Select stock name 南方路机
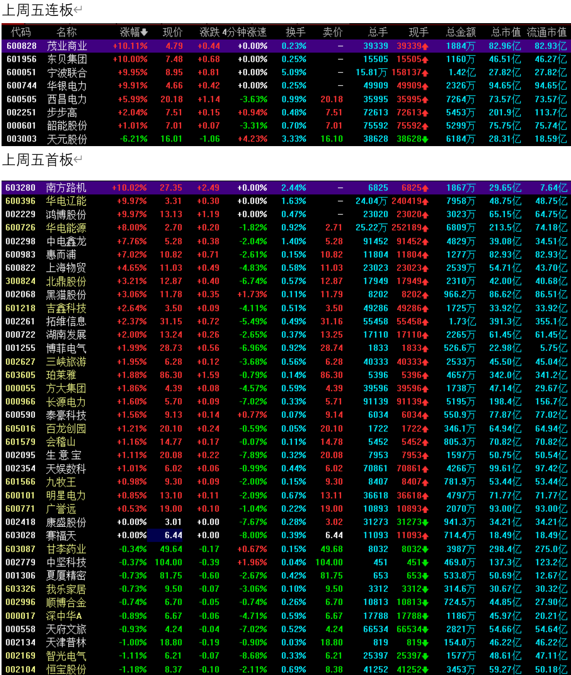Image resolution: width=571 pixels, height=675 pixels. click(x=66, y=188)
